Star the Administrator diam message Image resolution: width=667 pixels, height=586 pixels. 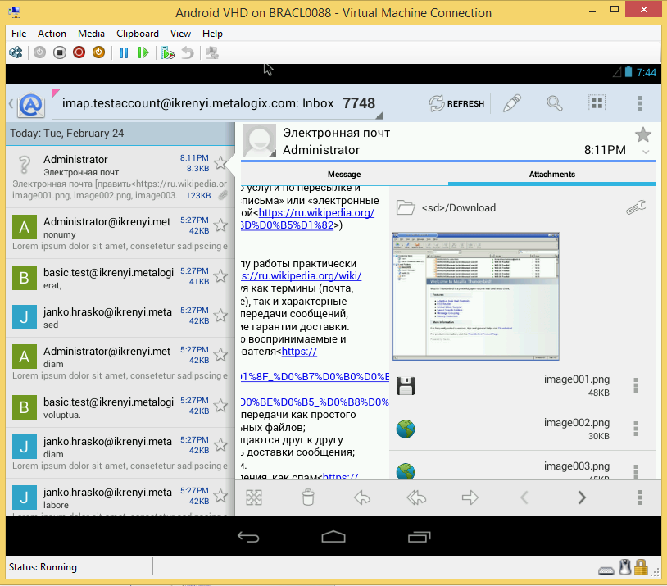coord(220,354)
